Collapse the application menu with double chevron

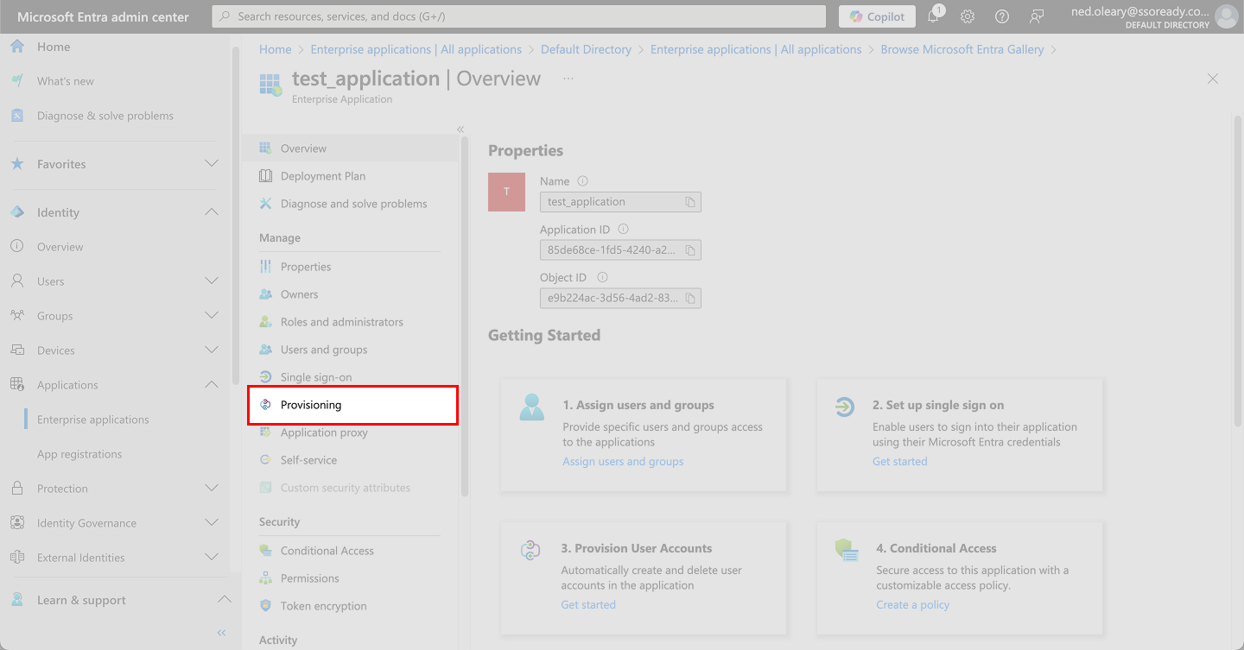[460, 129]
